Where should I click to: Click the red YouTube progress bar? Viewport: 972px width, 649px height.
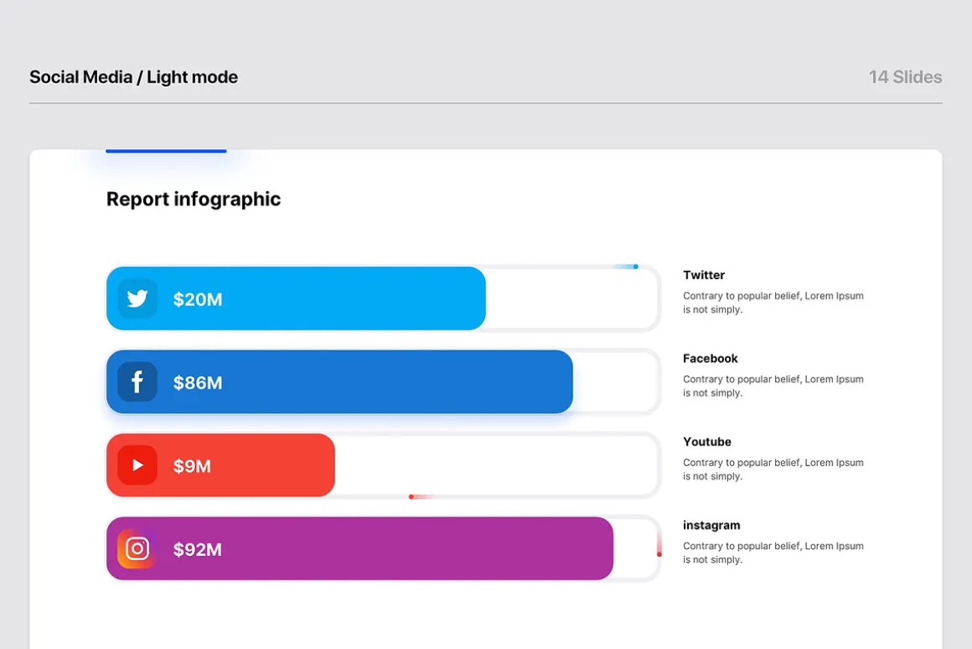(220, 465)
